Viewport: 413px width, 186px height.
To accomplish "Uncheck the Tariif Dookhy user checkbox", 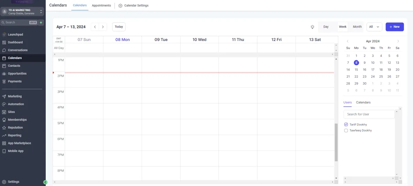I will (346, 124).
